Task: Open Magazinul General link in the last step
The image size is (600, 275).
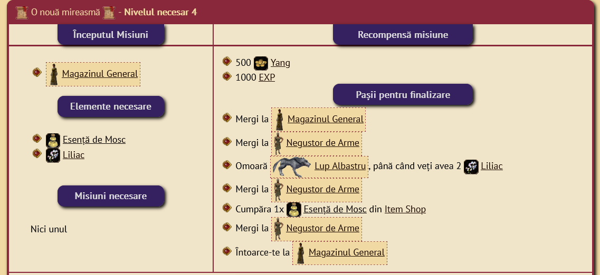Action: tap(346, 253)
